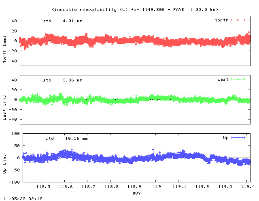The width and height of the screenshot is (259, 201).
Task: Click the Up legend label
Action: 226,138
